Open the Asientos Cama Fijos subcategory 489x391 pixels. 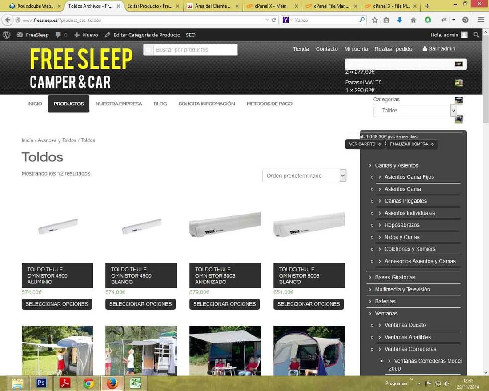pos(409,177)
